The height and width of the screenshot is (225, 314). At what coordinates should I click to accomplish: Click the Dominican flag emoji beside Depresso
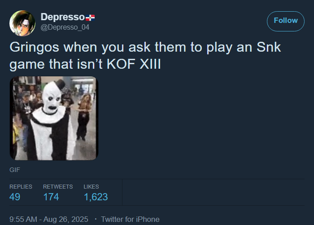point(90,18)
